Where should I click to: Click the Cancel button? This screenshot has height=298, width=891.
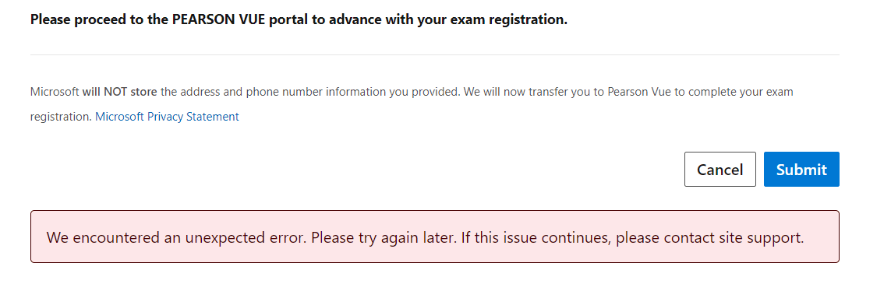pyautogui.click(x=720, y=169)
